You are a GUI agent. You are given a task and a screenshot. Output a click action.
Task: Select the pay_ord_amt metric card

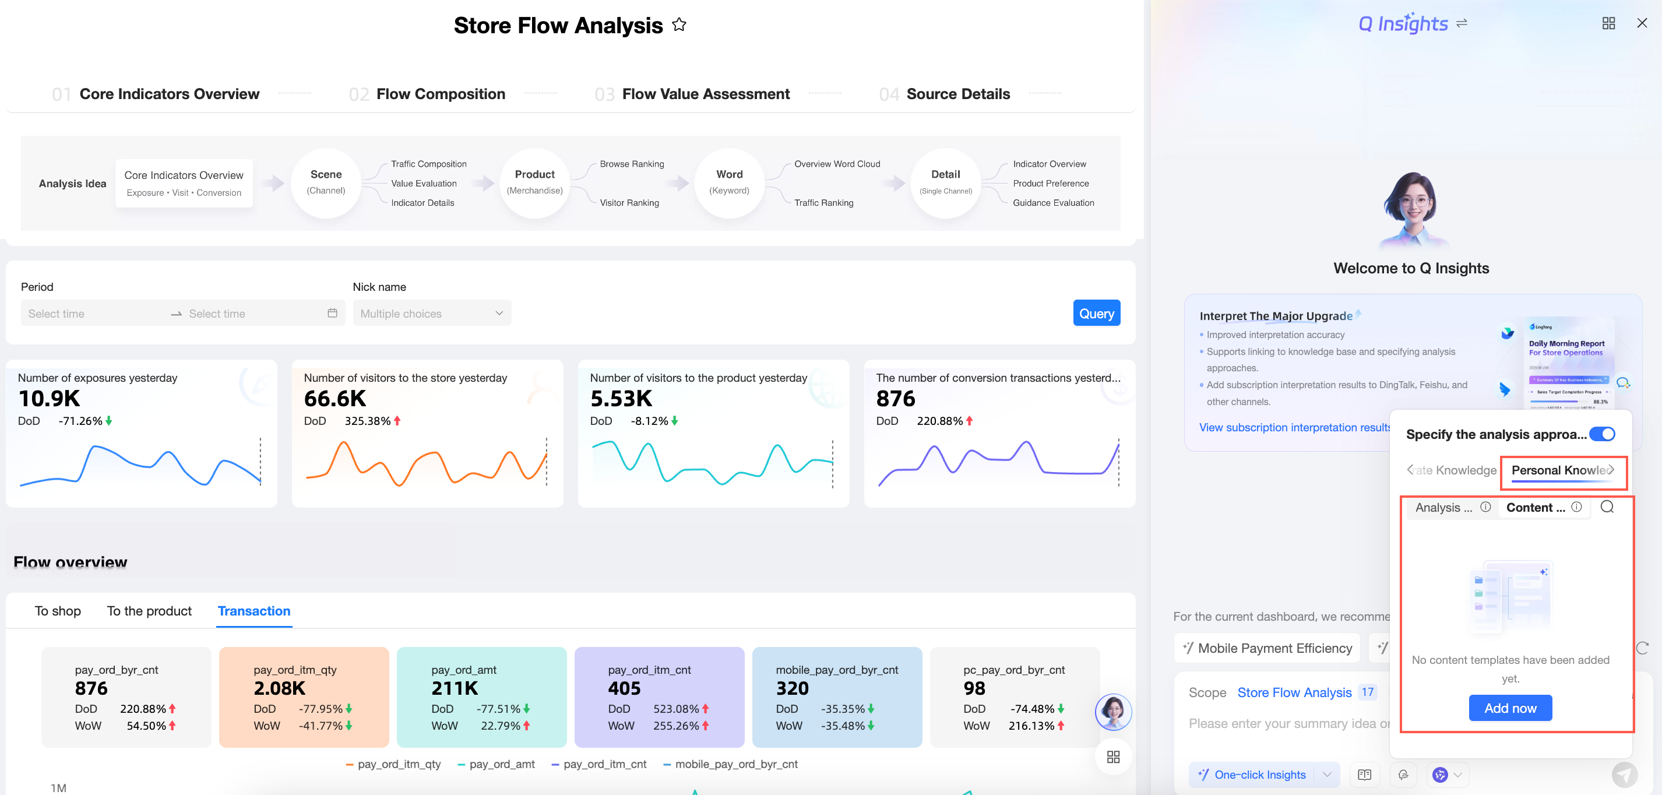click(x=482, y=697)
